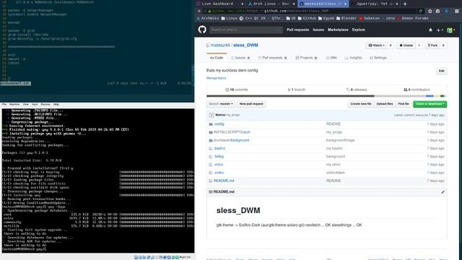Edit README with the pencil icon
The height and width of the screenshot is (260, 462).
click(443, 192)
